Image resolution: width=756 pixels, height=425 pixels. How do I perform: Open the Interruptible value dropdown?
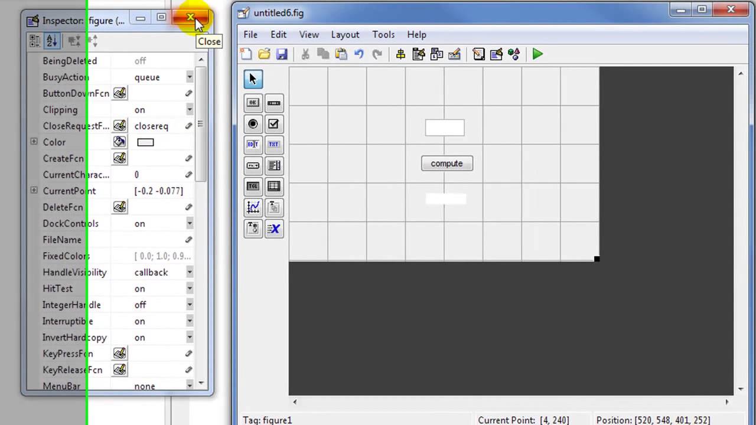point(190,321)
